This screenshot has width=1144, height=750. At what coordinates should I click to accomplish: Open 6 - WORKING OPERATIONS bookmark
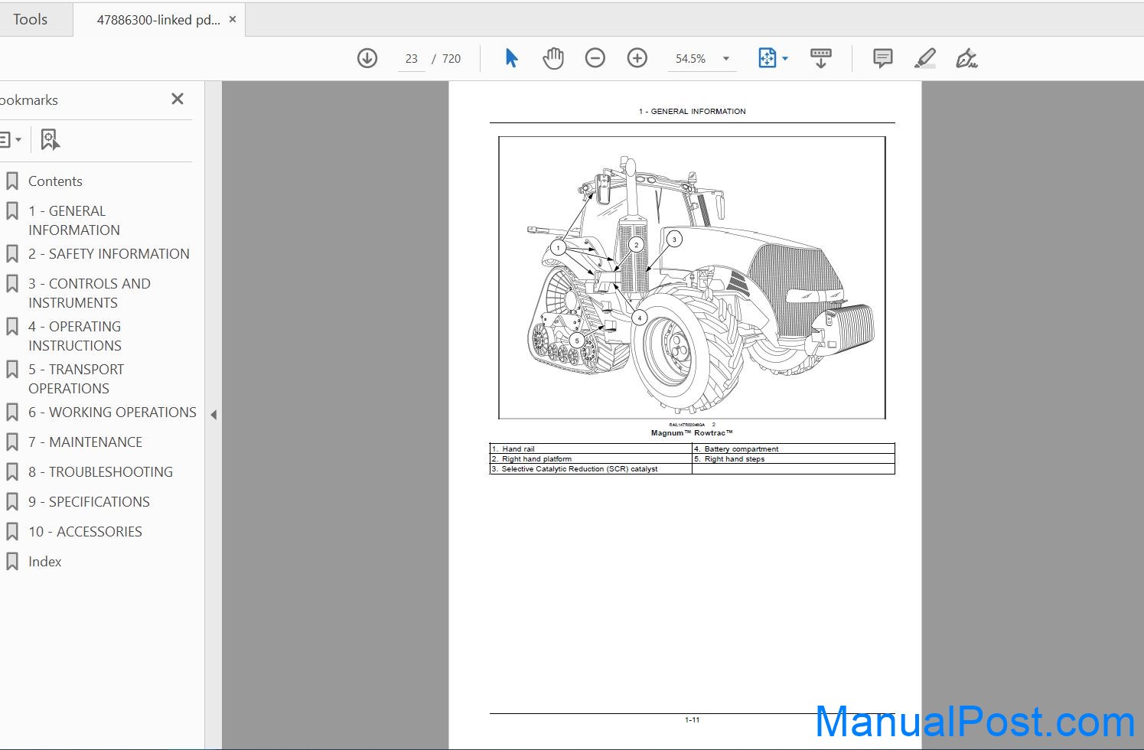(112, 412)
